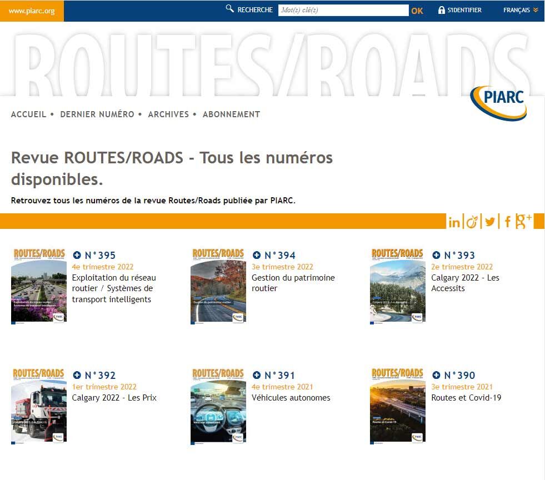Open ARCHIVES menu item
545x480 pixels.
pyautogui.click(x=168, y=114)
